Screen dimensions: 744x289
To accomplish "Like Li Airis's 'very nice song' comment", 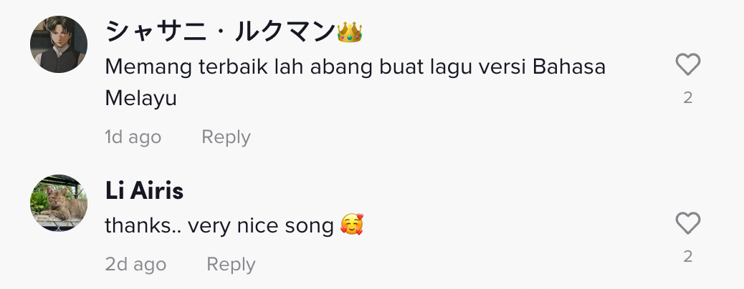I will click(687, 225).
